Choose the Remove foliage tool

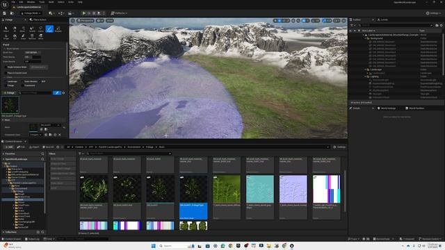coord(32,37)
